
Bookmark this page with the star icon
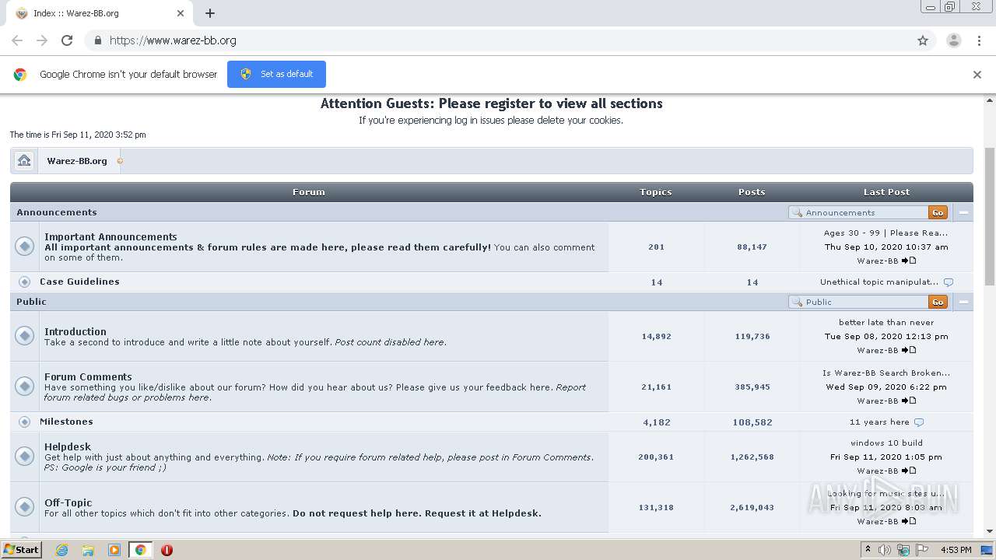923,40
